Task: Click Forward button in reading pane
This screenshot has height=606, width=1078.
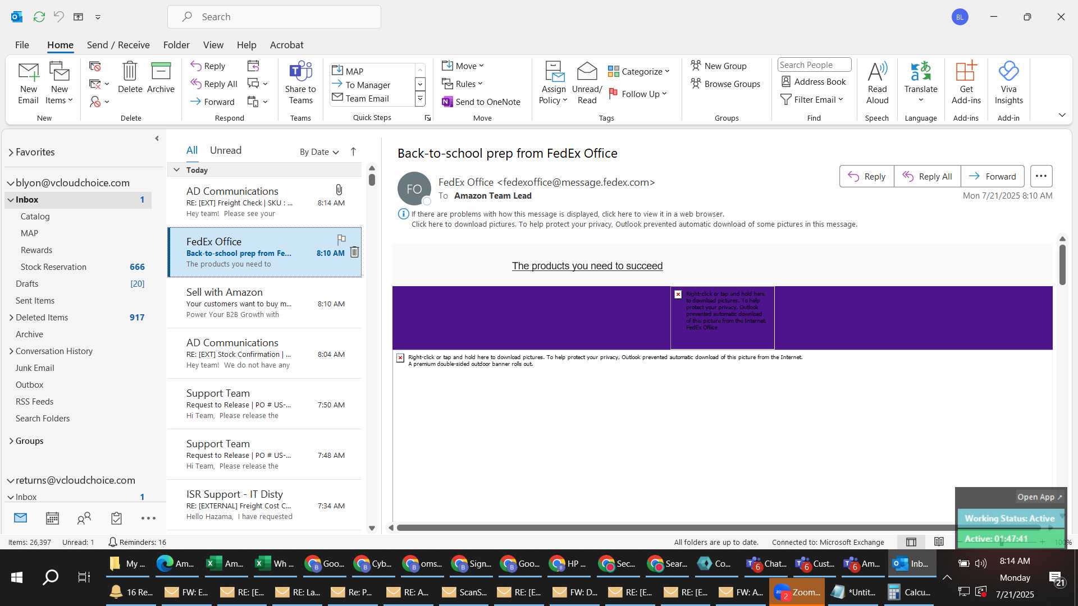Action: coord(992,176)
